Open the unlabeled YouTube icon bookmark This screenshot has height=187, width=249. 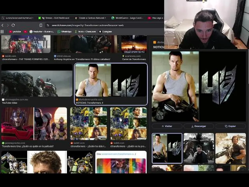(25, 32)
